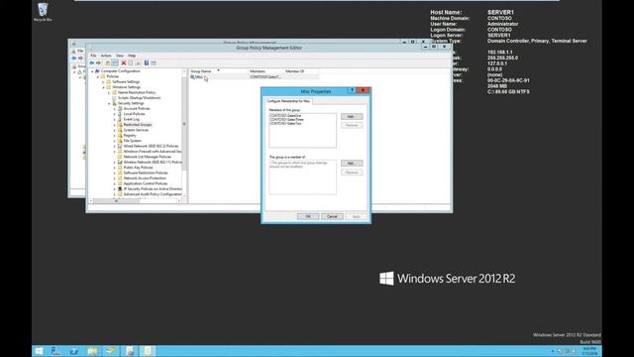The image size is (634, 357).
Task: Select Registry in the tree
Action: [130, 136]
